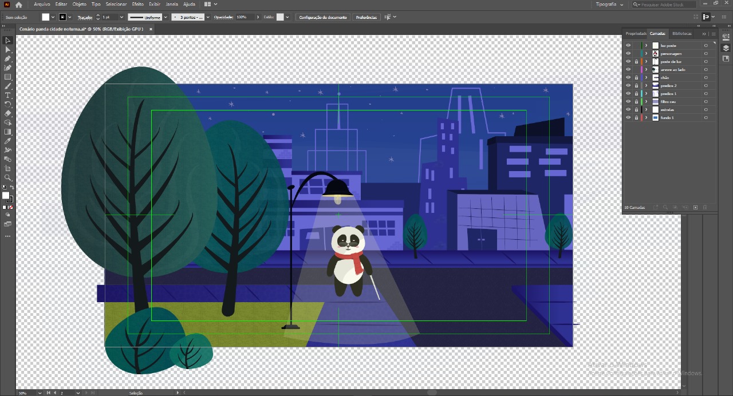Unlock the 'fundo 1' layer
This screenshot has height=396, width=733.
(636, 118)
